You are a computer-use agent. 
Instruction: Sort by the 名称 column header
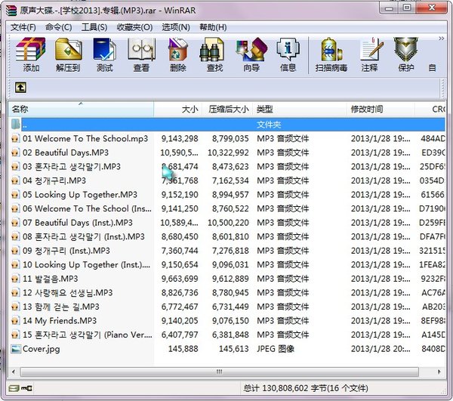coord(81,110)
